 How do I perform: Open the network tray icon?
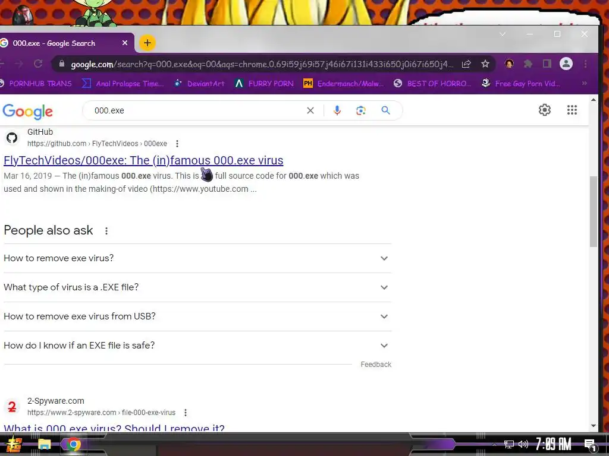pyautogui.click(x=509, y=444)
